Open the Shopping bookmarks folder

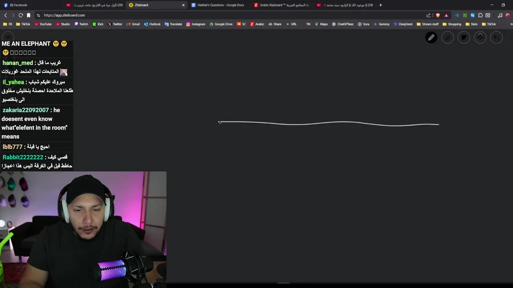pos(452,24)
